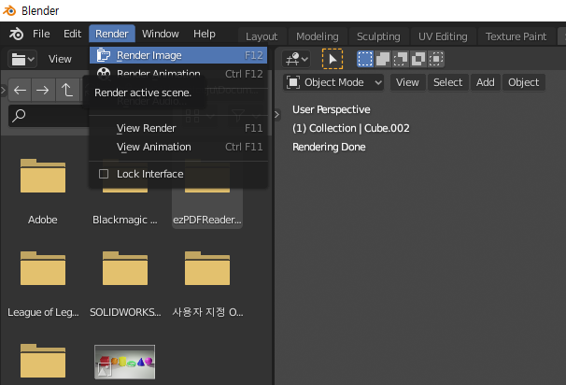Select the rendered shapes image thumbnail
The width and height of the screenshot is (566, 385).
pyautogui.click(x=124, y=362)
